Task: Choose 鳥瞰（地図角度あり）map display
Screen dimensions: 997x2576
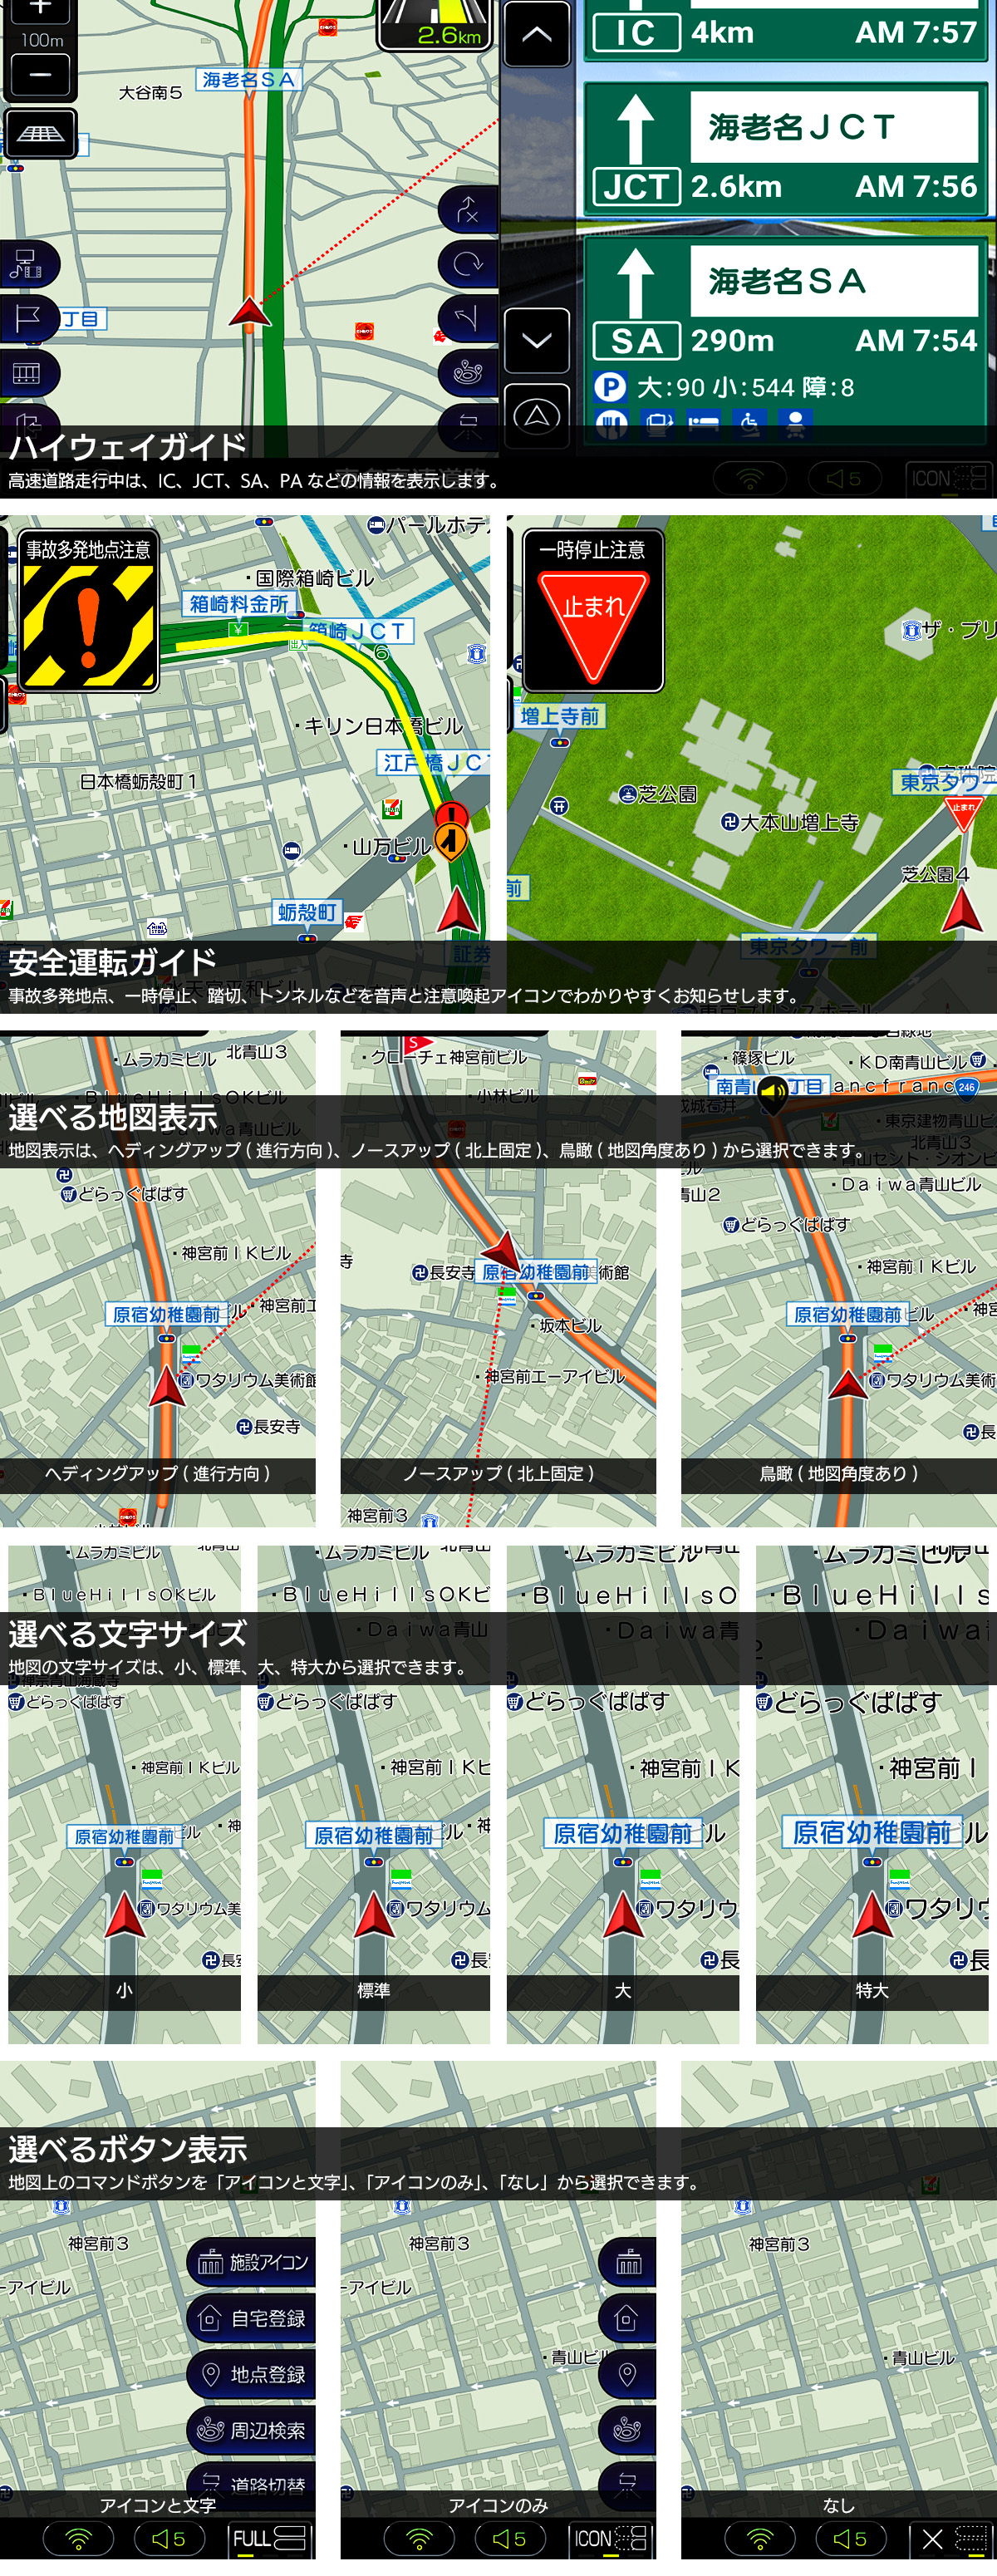Action: point(838,1473)
